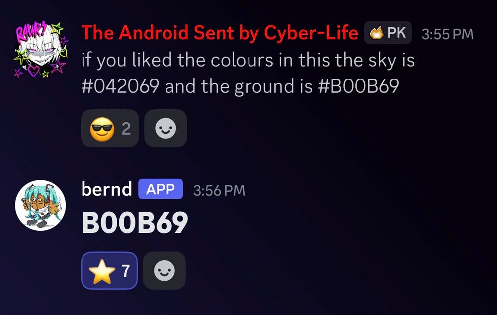This screenshot has width=497, height=315.
Task: Open the RAWR anime avatar profile
Action: [x=40, y=50]
